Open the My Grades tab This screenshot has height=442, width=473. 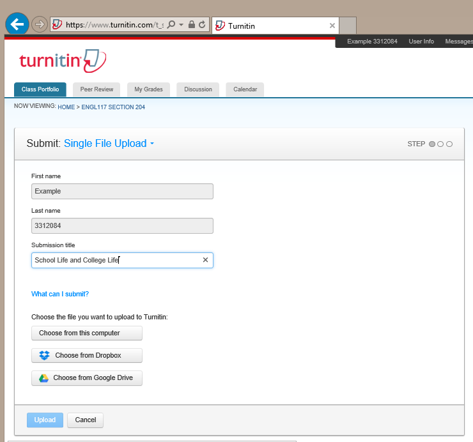click(148, 89)
